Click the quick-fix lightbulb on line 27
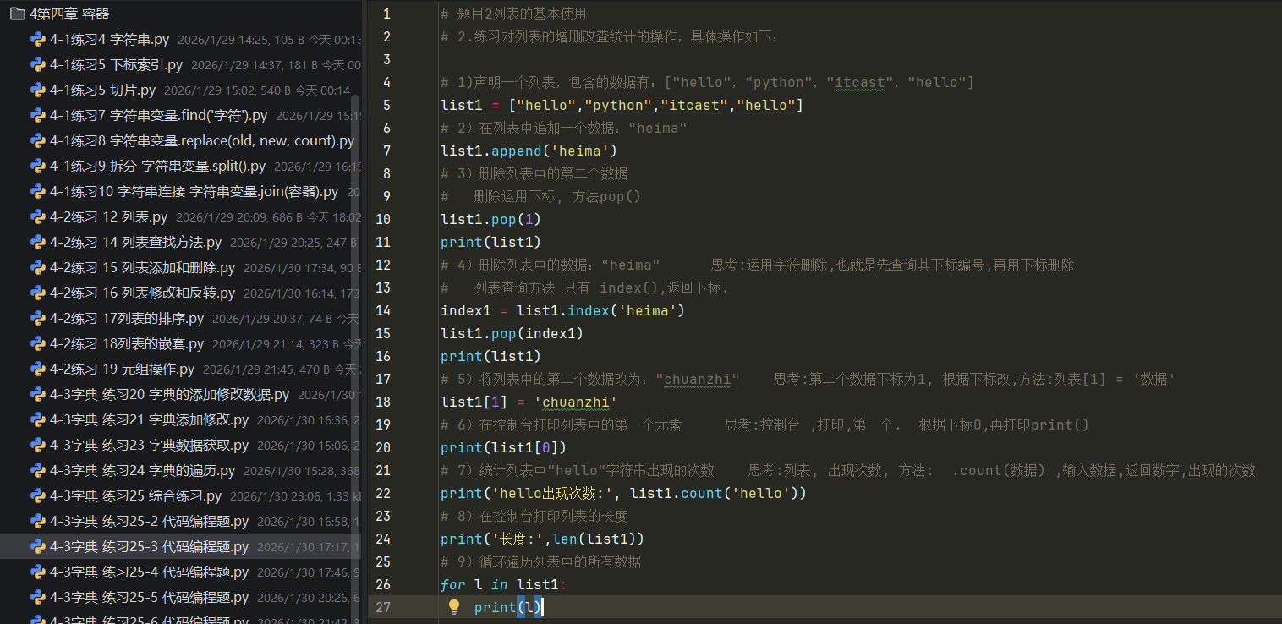The width and height of the screenshot is (1282, 624). [x=454, y=606]
